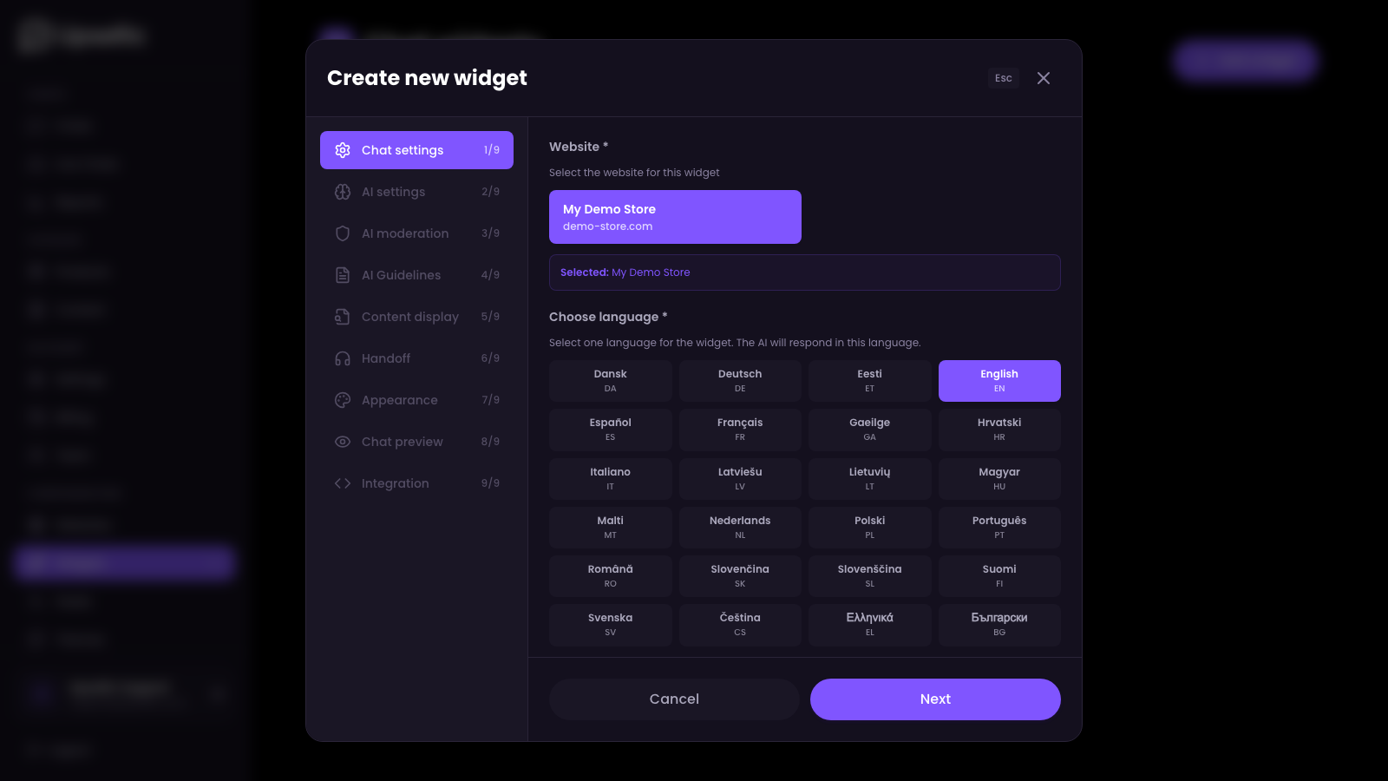This screenshot has height=781, width=1388.
Task: Click the brain icon beside AI settings
Action: pos(344,191)
